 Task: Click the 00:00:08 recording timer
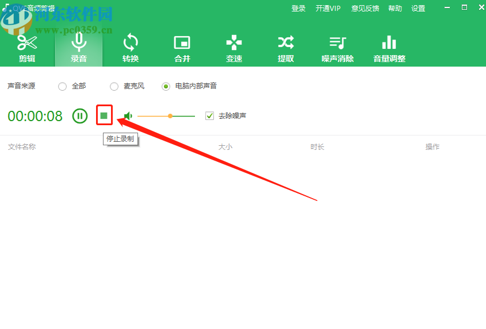coord(35,117)
